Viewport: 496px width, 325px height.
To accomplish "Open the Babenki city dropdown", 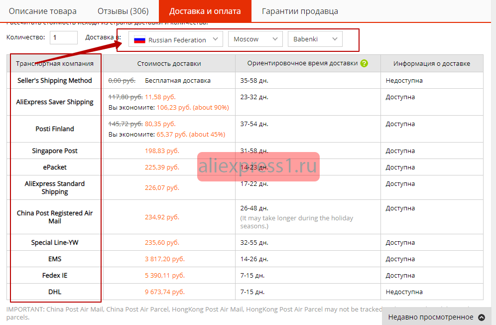I will [315, 39].
